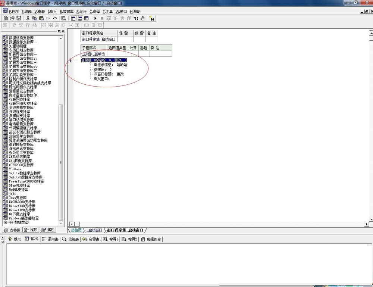Select XML解析支持库 in library list
The height and width of the screenshot is (287, 373).
pyautogui.click(x=21, y=161)
